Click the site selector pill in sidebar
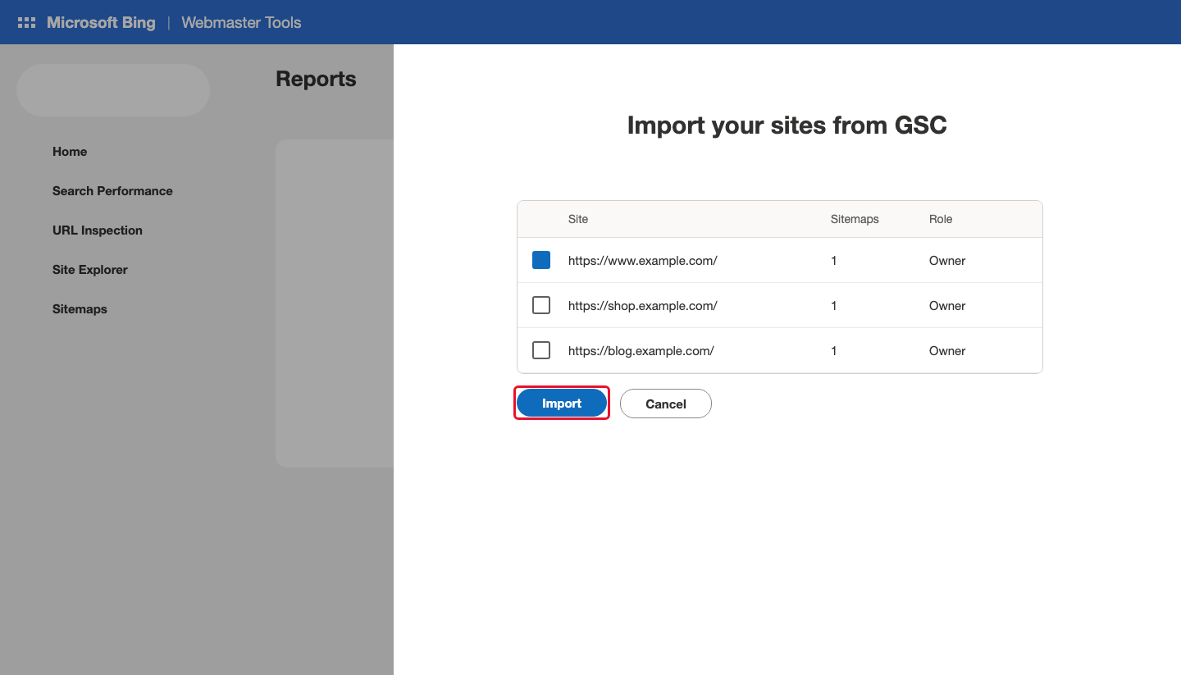The image size is (1181, 675). [113, 90]
